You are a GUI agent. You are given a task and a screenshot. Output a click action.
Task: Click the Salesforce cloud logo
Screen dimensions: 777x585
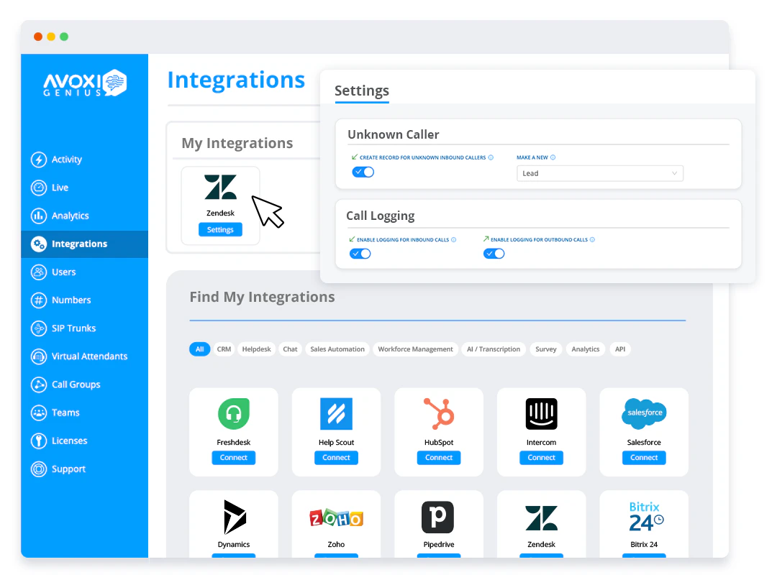(x=644, y=413)
